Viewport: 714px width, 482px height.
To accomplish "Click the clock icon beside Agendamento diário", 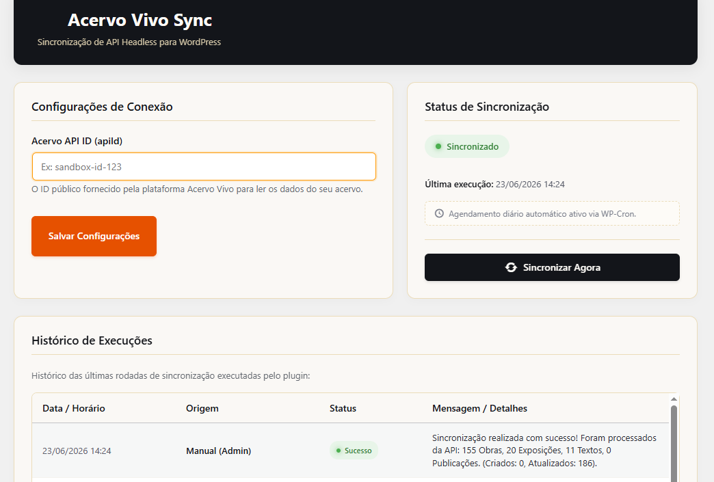I will point(439,213).
